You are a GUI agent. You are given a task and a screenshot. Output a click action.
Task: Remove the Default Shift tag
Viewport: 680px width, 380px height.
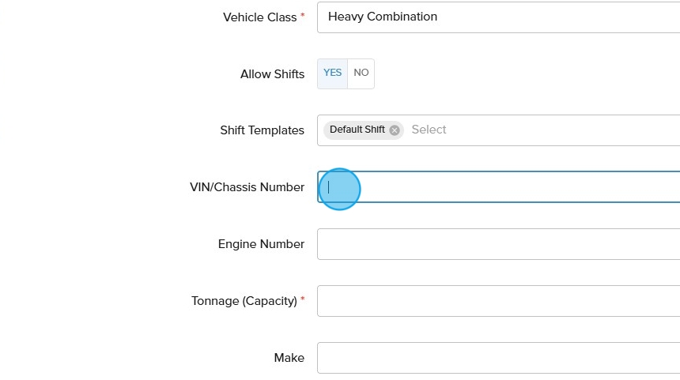tap(395, 130)
